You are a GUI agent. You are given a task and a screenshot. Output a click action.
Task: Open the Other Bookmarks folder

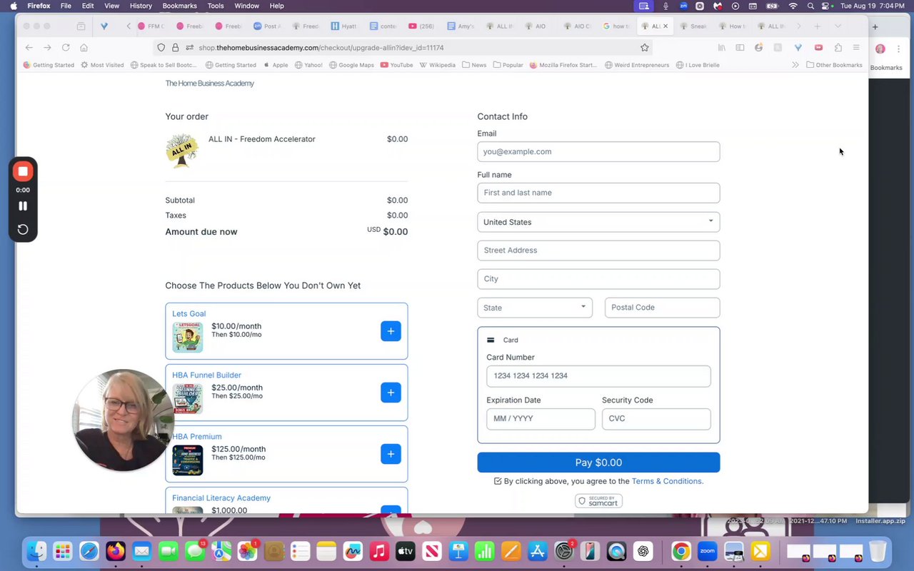(x=834, y=65)
